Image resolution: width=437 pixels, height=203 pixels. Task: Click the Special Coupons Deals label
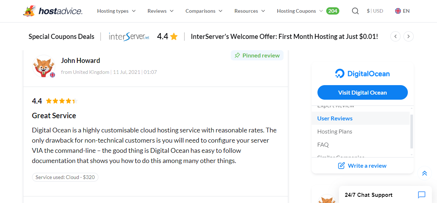point(61,36)
